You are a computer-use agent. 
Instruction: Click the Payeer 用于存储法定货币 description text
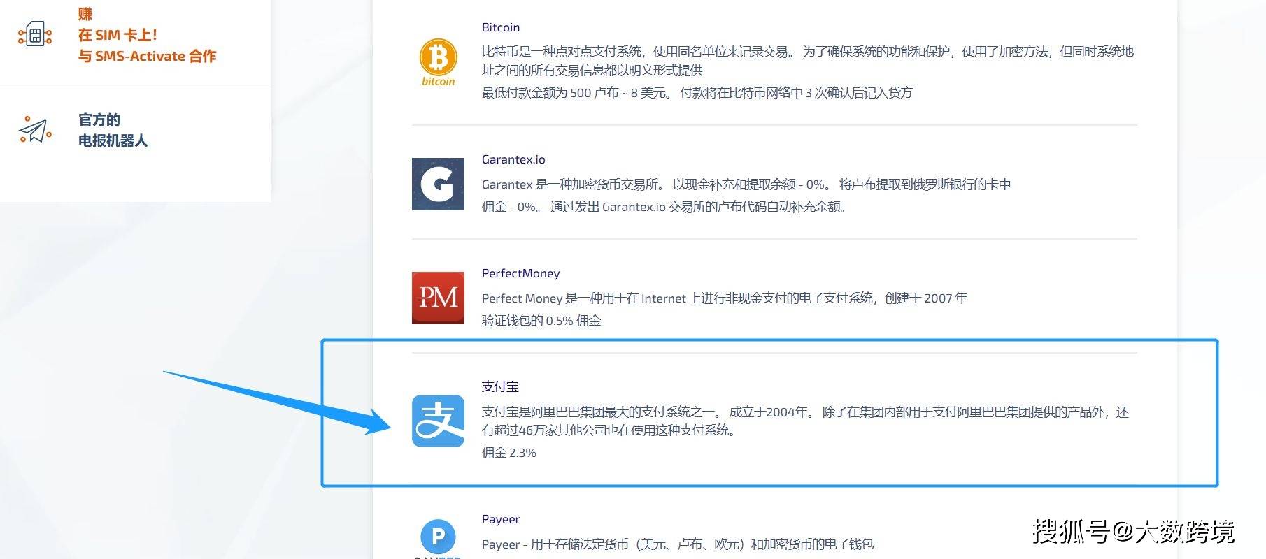[x=678, y=544]
